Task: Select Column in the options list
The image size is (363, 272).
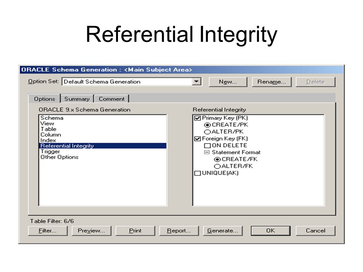Action: tap(51, 134)
